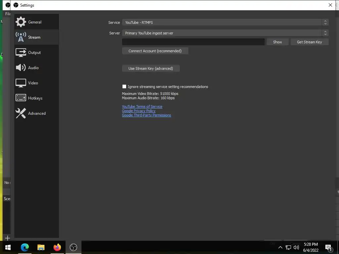Screen dimensions: 339x254
Task: Open the Service dropdown showing YouTube - RTMPS
Action: (x=225, y=22)
